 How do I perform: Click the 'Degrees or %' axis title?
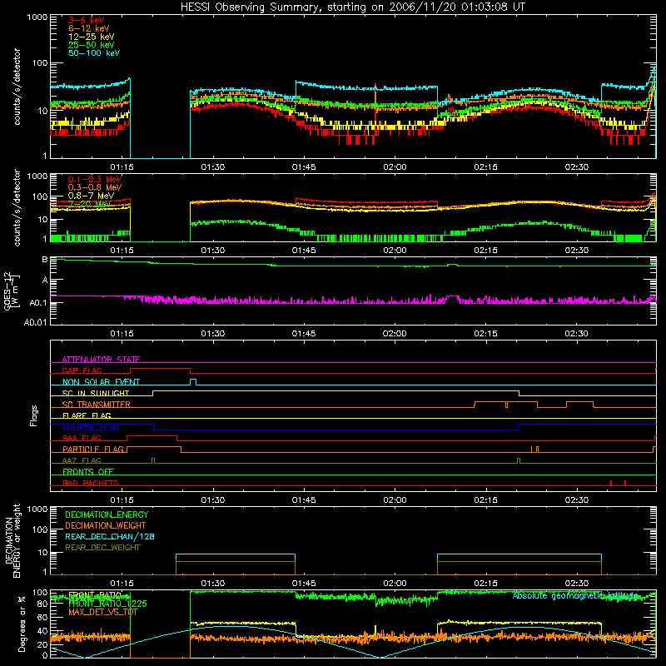pos(22,624)
